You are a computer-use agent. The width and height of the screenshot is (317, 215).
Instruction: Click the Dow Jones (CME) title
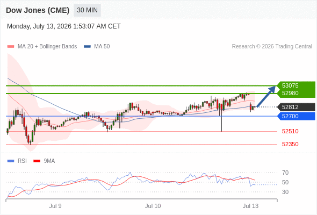(38, 10)
